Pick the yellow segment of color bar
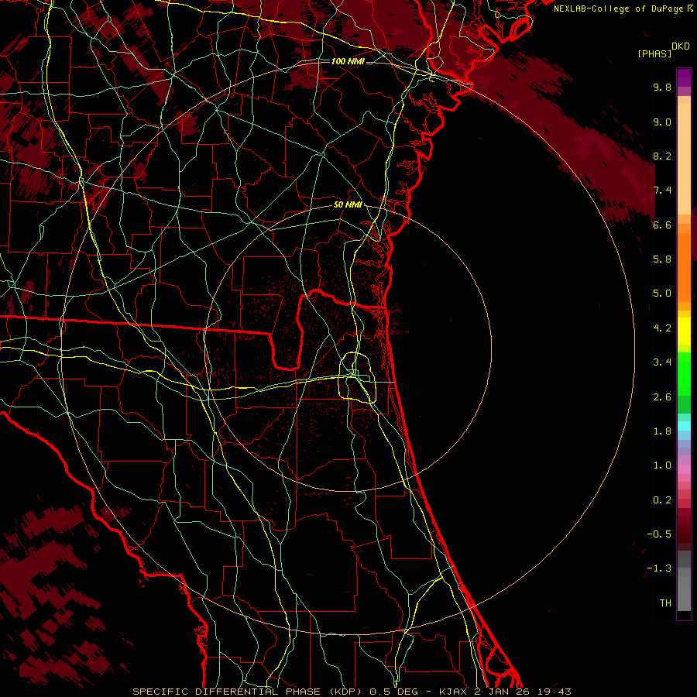697x697 pixels. (684, 331)
